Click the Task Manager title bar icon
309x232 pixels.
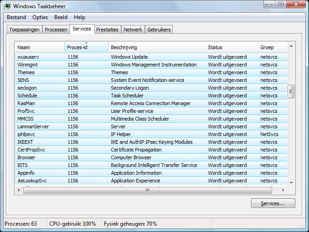coord(7,6)
